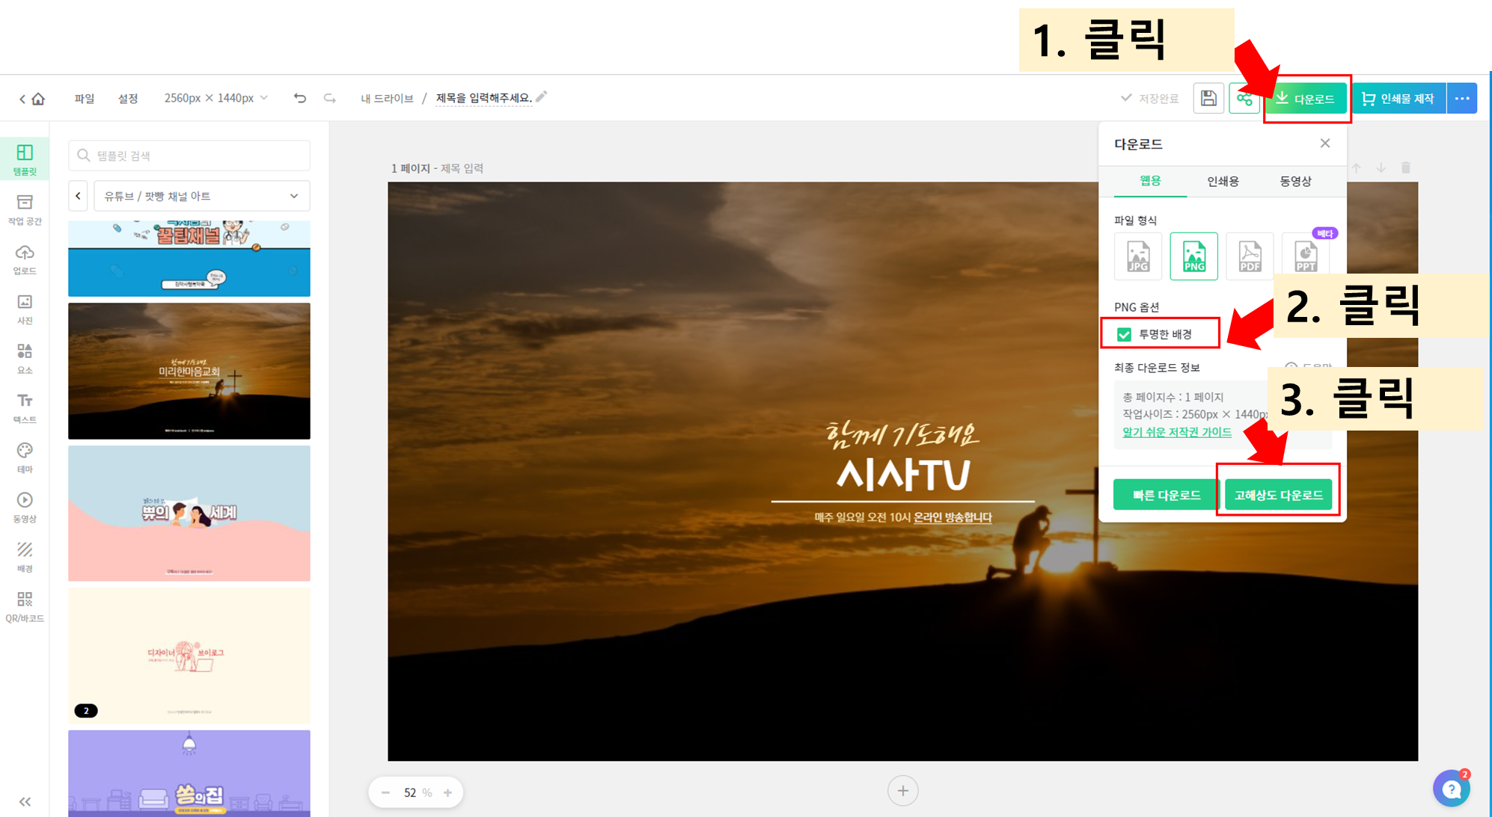
Task: Open help chat bubble icon
Action: click(1452, 789)
